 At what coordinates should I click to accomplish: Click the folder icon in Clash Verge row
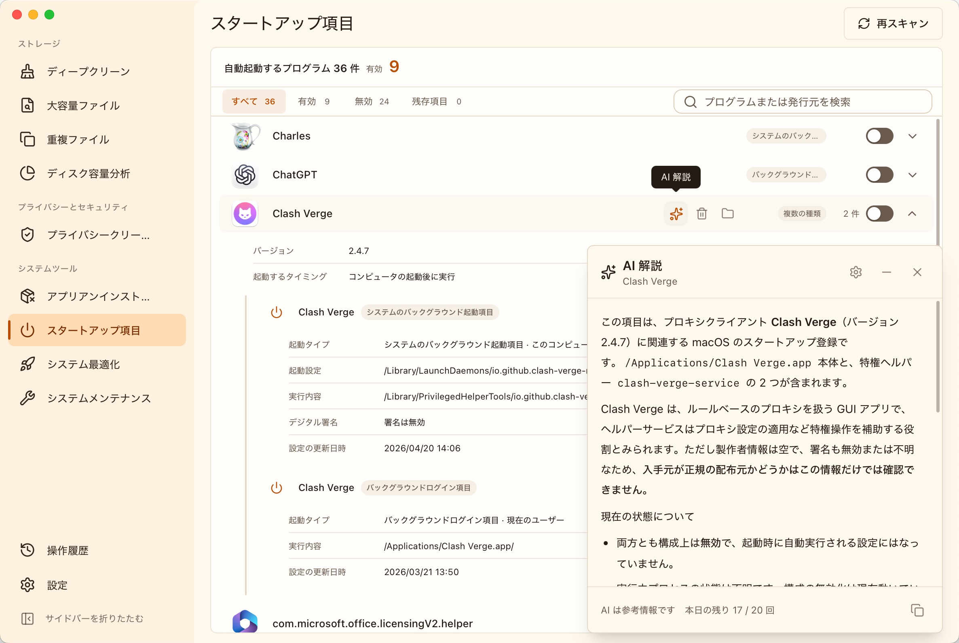click(727, 214)
